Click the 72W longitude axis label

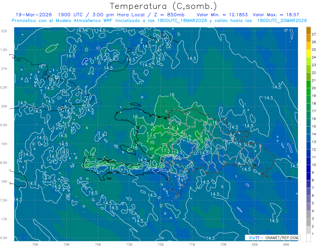(x=160, y=244)
